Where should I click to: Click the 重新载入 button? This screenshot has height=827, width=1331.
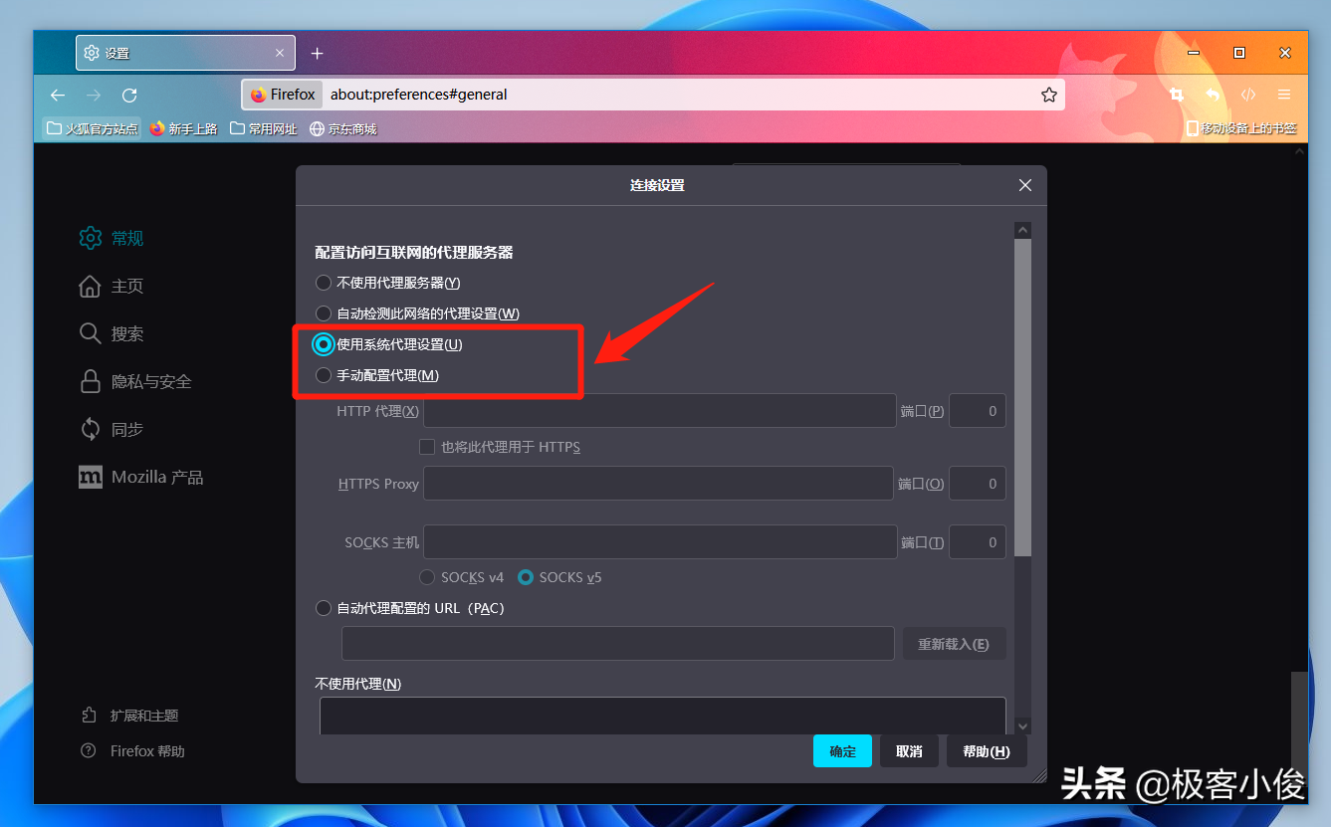pos(954,643)
